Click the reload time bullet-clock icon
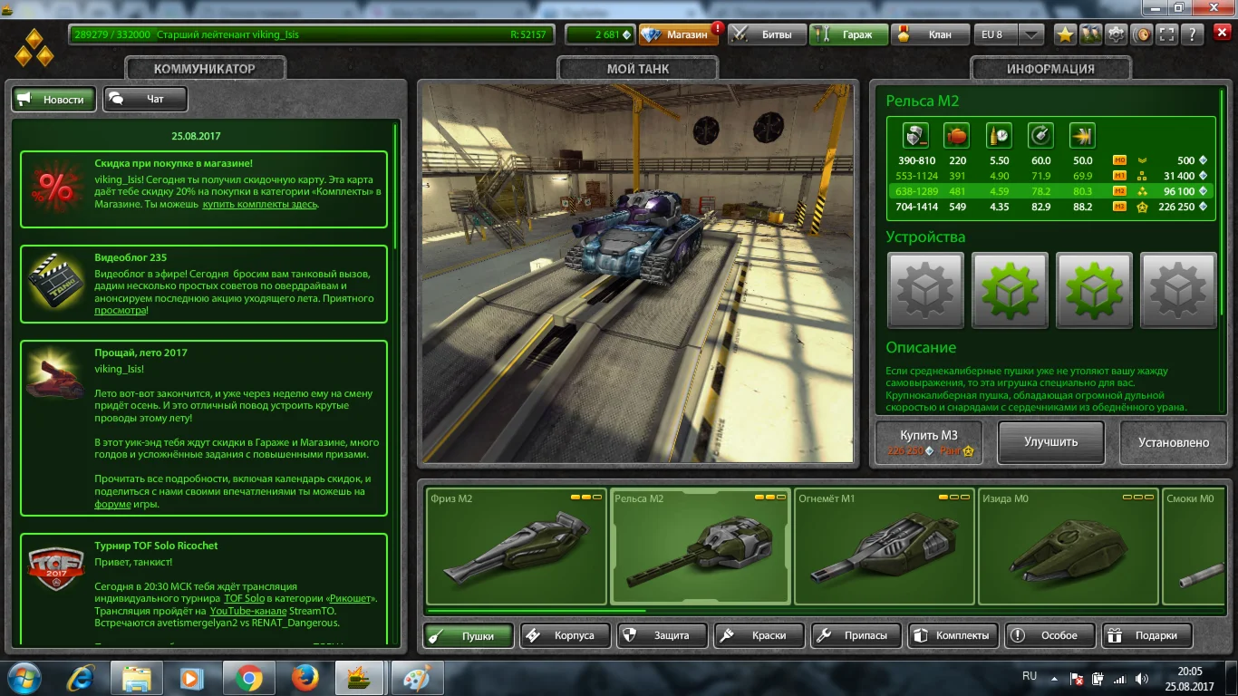Image resolution: width=1238 pixels, height=696 pixels. tap(999, 136)
